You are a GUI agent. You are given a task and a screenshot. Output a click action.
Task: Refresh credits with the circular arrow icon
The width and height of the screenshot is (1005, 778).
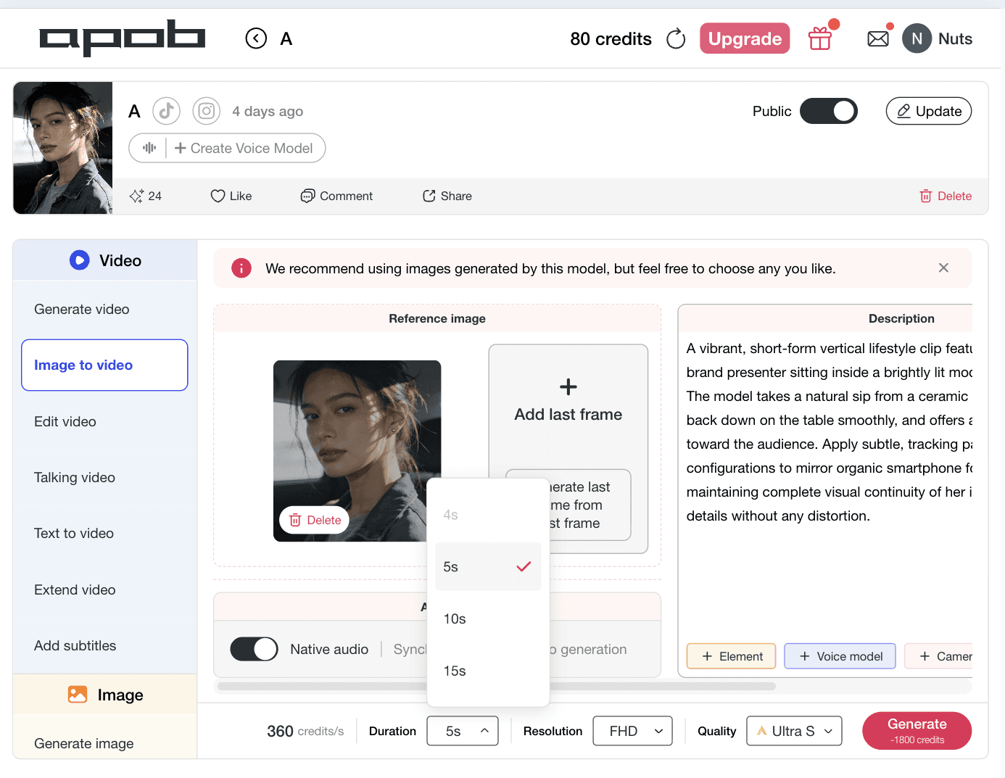pos(676,38)
